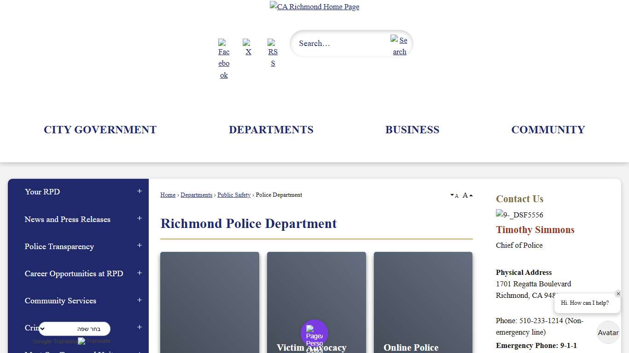
Task: Click the CA Richmond home page logo
Action: click(314, 6)
